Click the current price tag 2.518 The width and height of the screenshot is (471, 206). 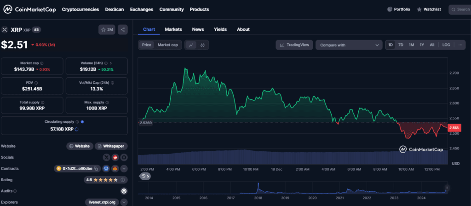coord(454,128)
